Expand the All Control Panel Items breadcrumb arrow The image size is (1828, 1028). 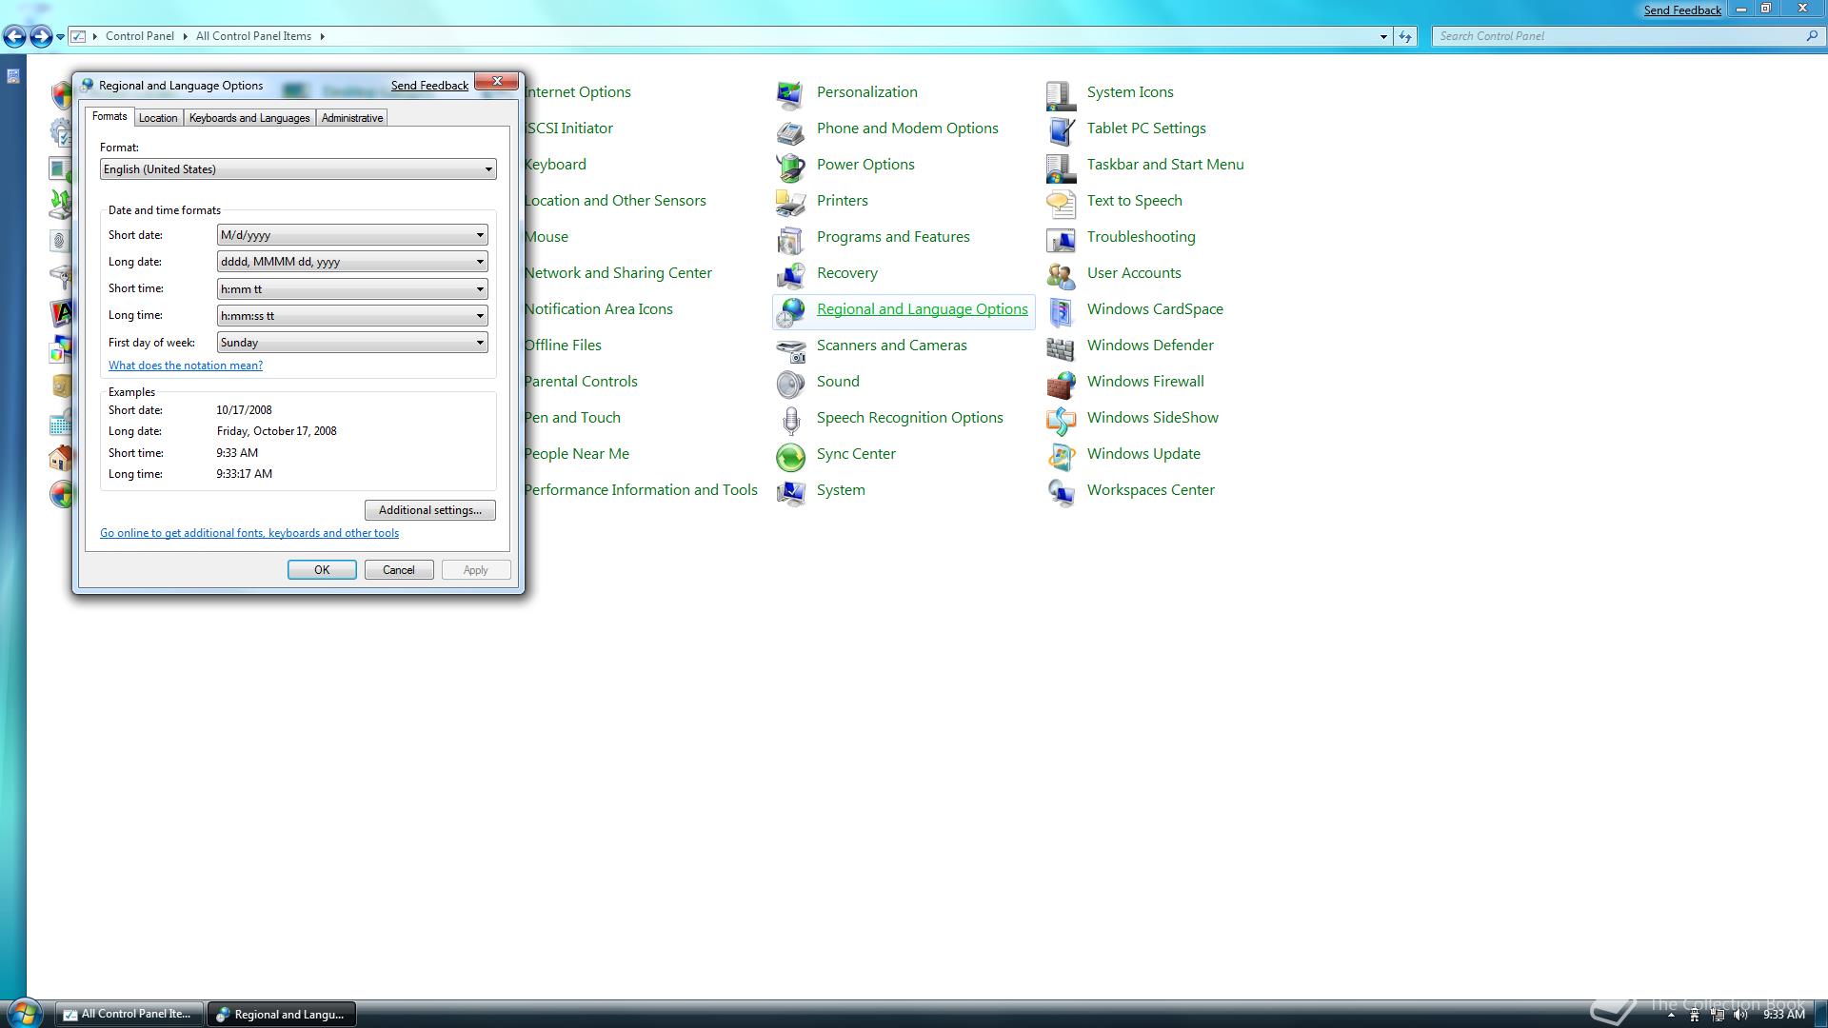pyautogui.click(x=322, y=36)
